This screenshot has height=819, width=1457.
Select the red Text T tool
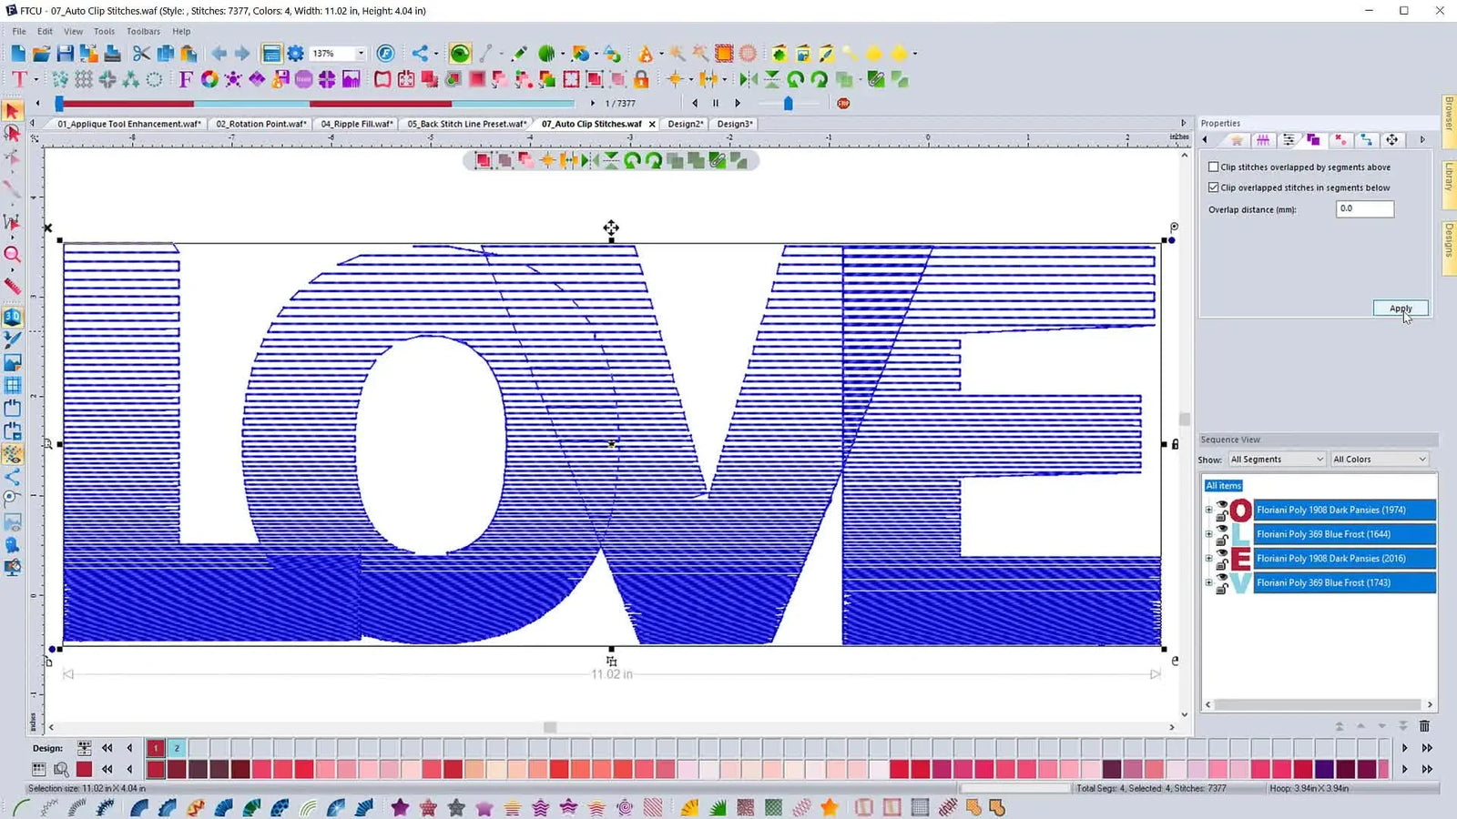[x=19, y=80]
